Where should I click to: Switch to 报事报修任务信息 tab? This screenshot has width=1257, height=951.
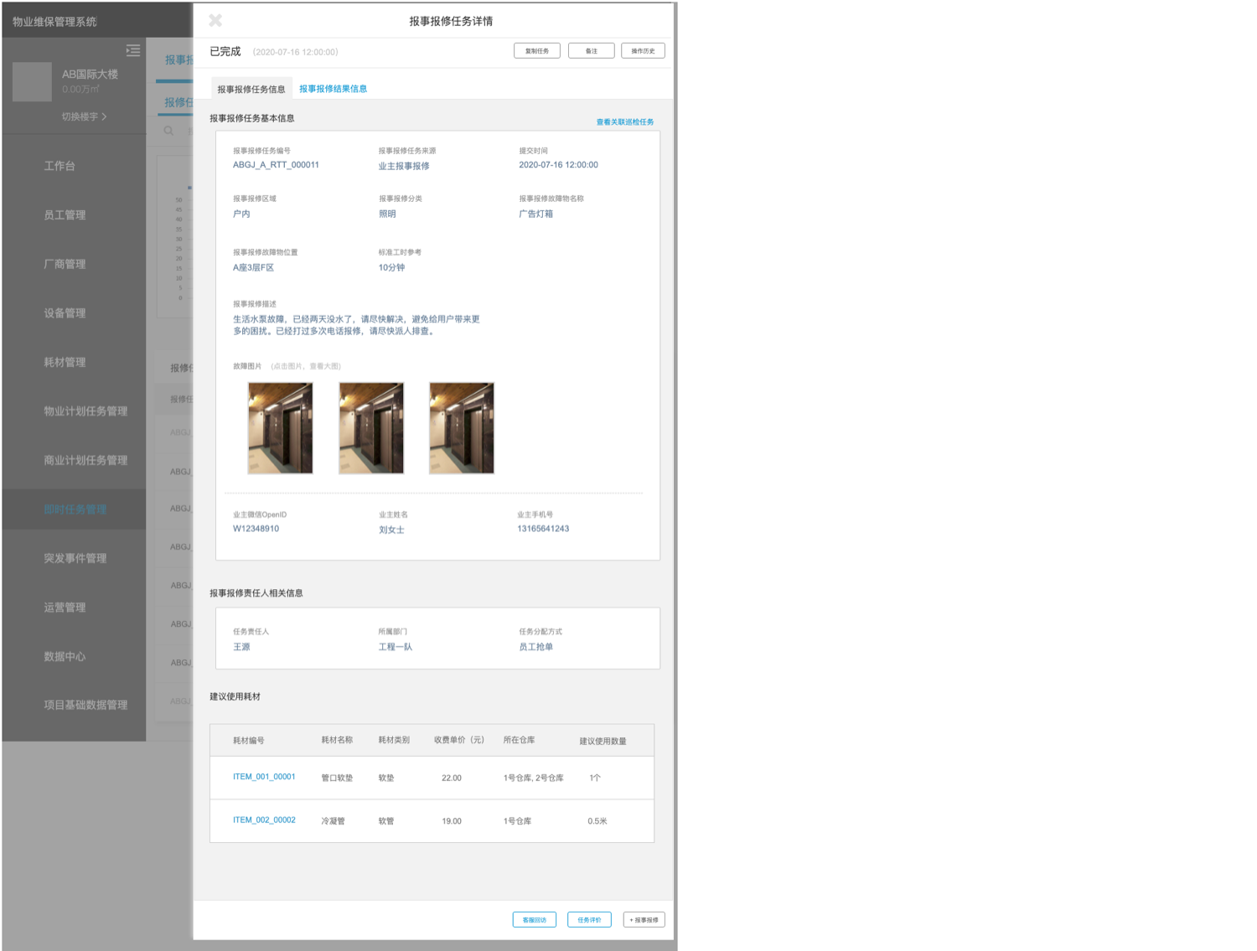(251, 89)
